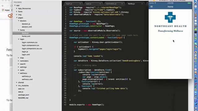This screenshot has height=111, width=198.
Task: Close the reminders.js tab
Action: point(122,4)
